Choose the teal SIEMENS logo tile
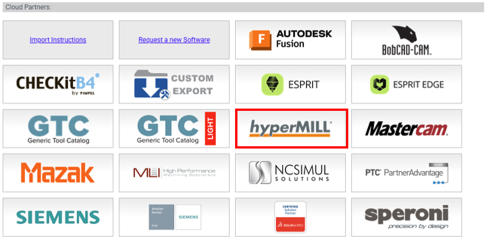The width and height of the screenshot is (487, 239). coord(58,217)
